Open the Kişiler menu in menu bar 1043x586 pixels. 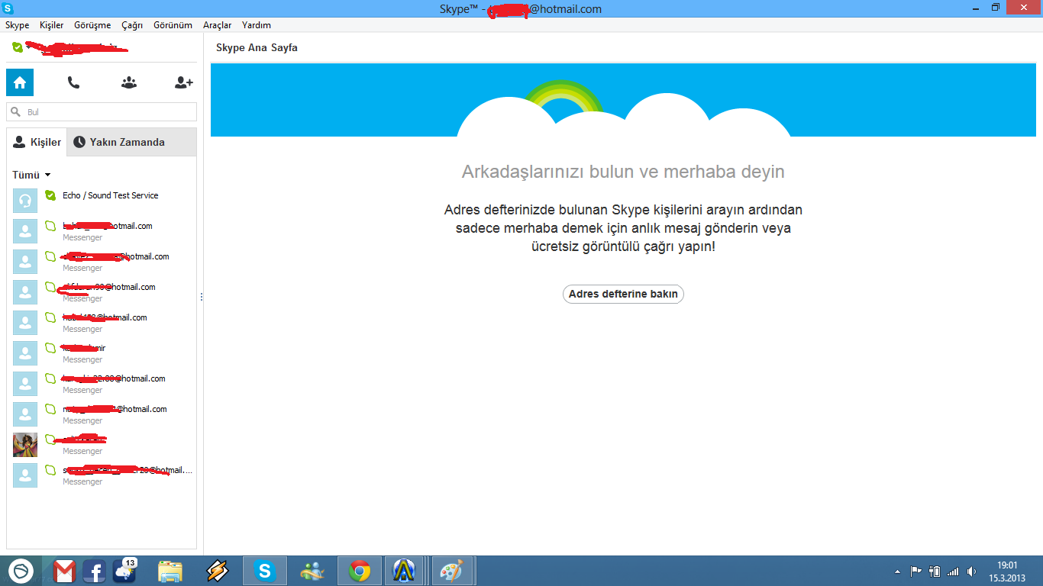[x=52, y=25]
